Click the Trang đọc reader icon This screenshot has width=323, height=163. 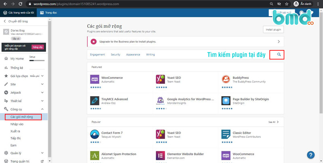(x=42, y=12)
